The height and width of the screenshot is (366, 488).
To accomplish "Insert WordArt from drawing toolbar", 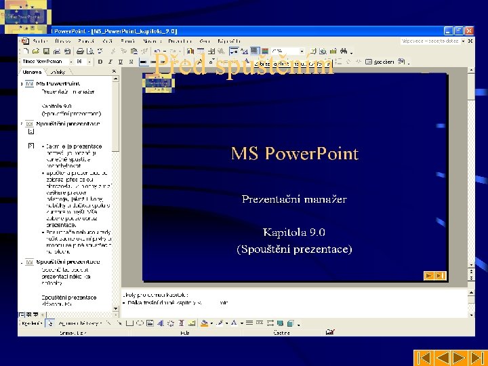I will click(160, 323).
